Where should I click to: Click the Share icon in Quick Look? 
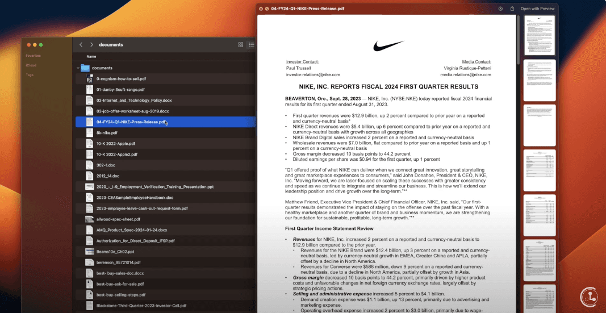[512, 9]
